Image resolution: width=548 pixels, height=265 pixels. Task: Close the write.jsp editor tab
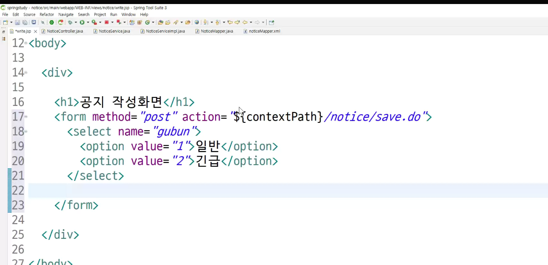click(35, 31)
